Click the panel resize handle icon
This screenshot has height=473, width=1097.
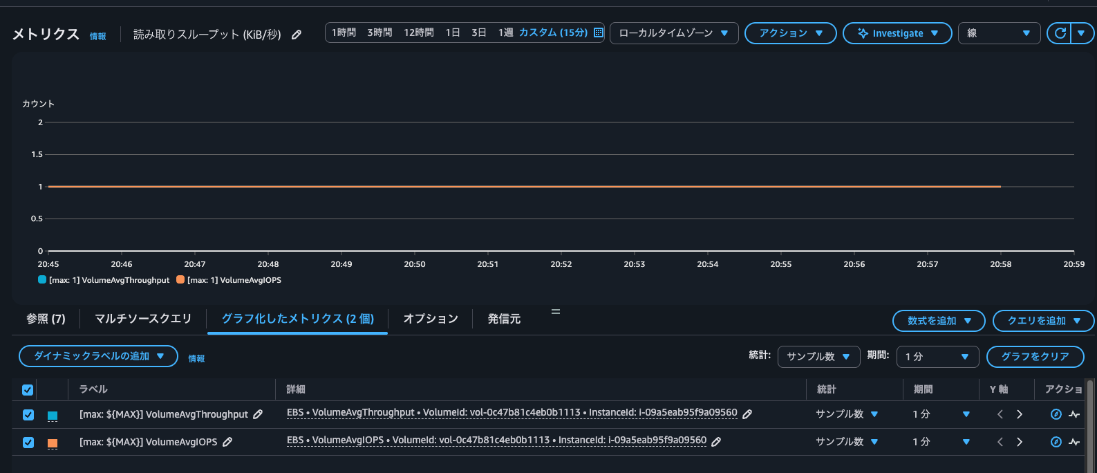[556, 312]
